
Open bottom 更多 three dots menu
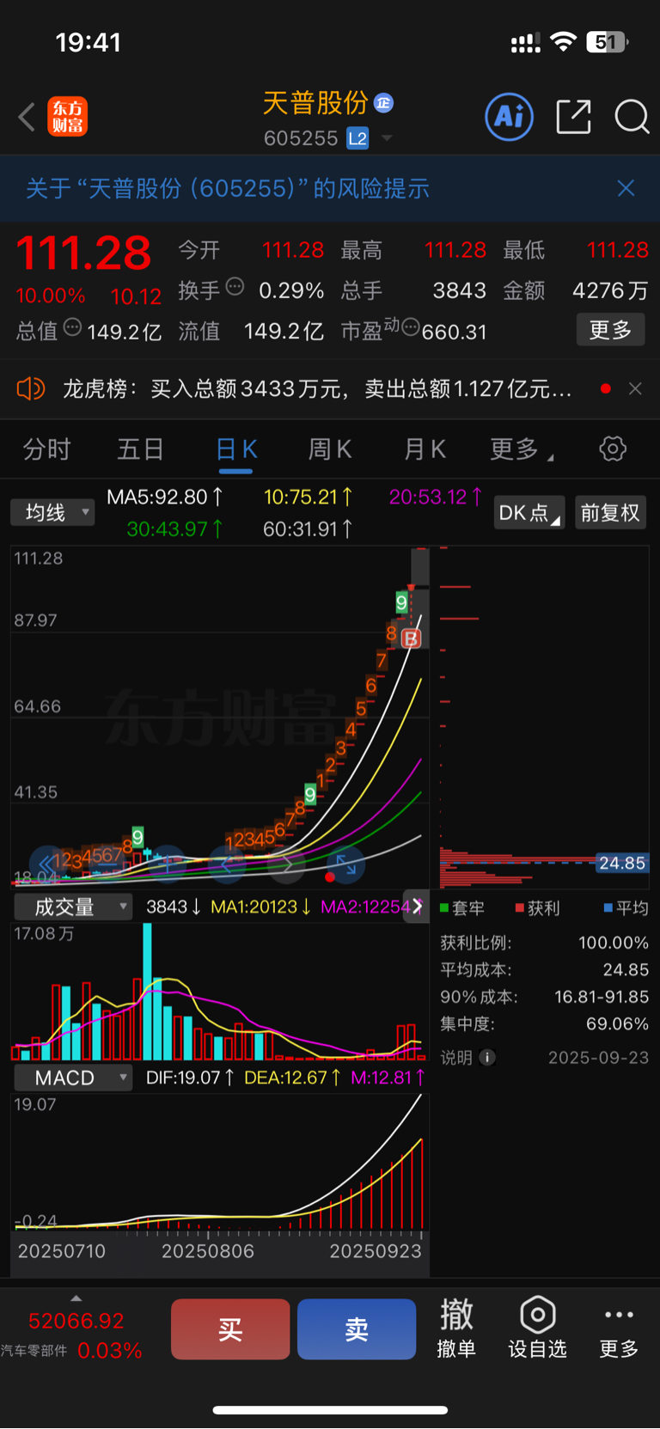point(619,1328)
